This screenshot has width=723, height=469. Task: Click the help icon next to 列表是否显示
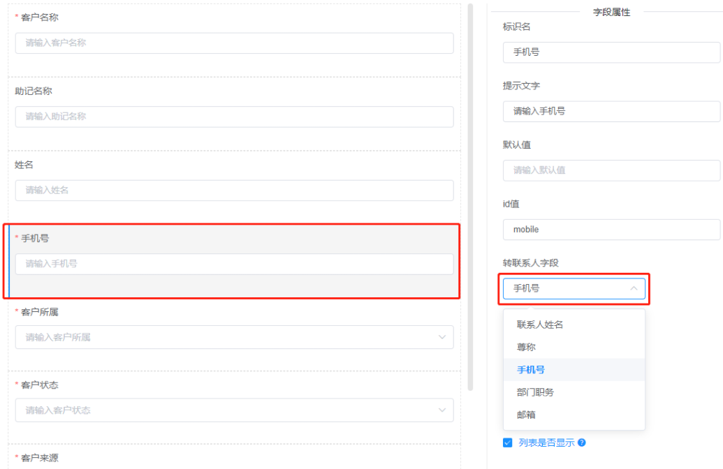(x=583, y=442)
